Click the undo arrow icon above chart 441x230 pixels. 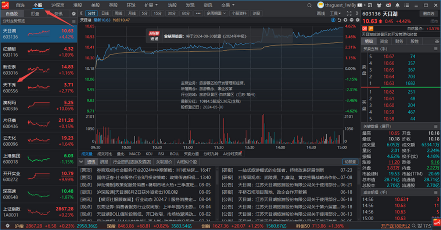point(339,20)
